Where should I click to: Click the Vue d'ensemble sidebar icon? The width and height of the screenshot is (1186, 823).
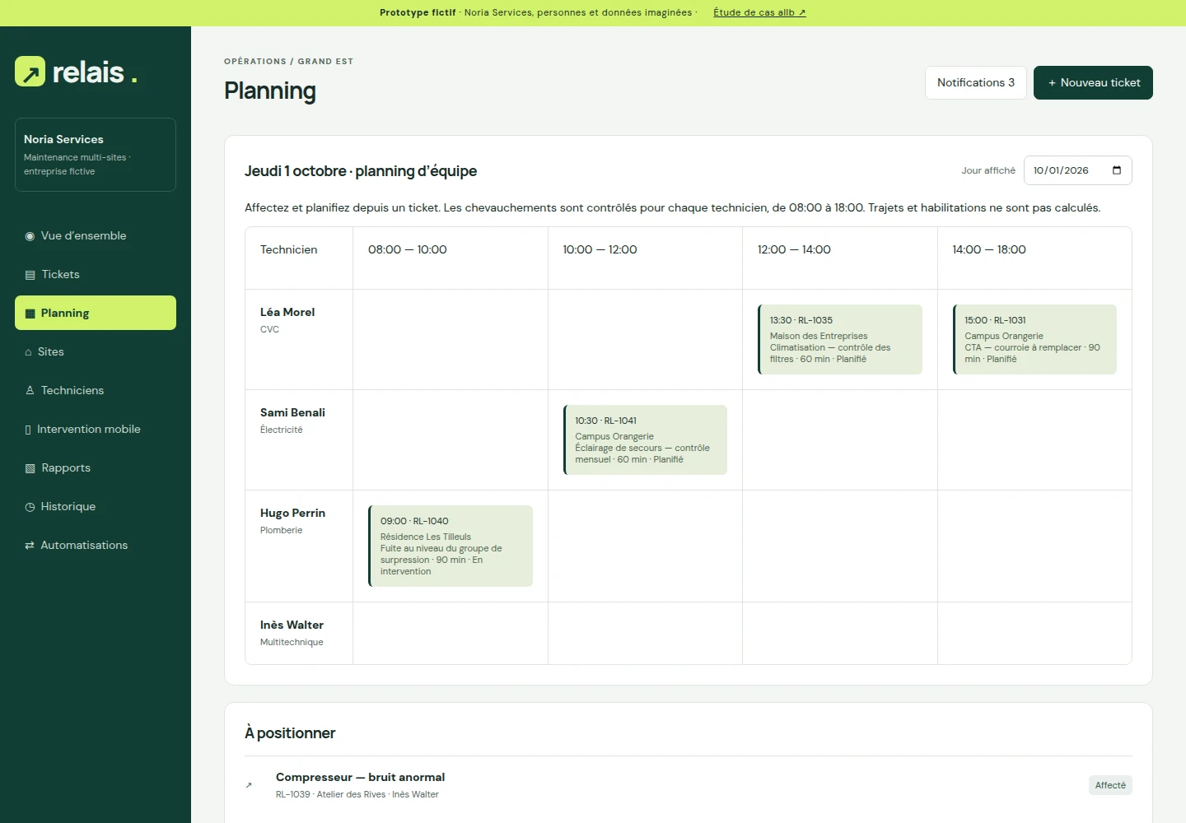point(30,236)
